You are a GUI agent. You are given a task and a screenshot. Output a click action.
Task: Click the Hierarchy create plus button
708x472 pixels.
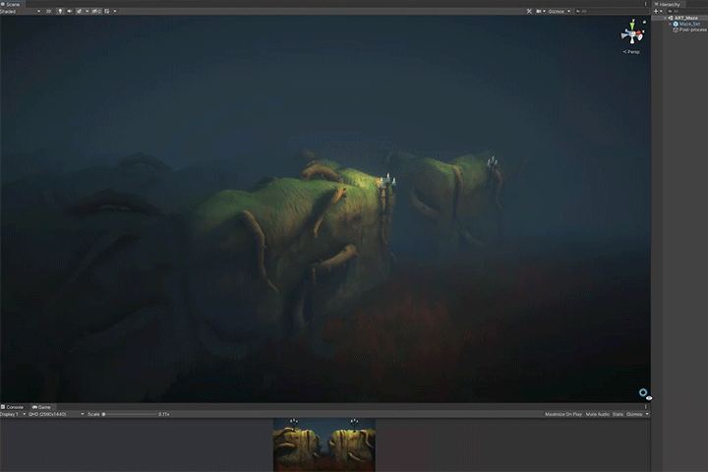click(x=656, y=11)
